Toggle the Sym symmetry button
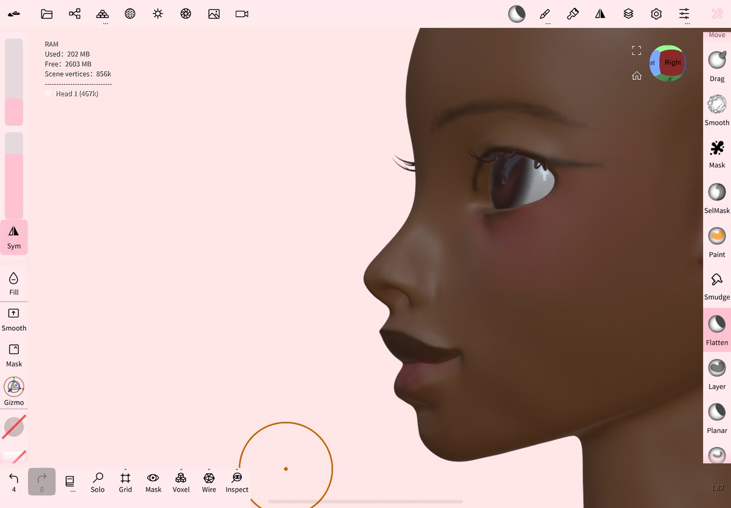The height and width of the screenshot is (508, 731). [x=14, y=237]
